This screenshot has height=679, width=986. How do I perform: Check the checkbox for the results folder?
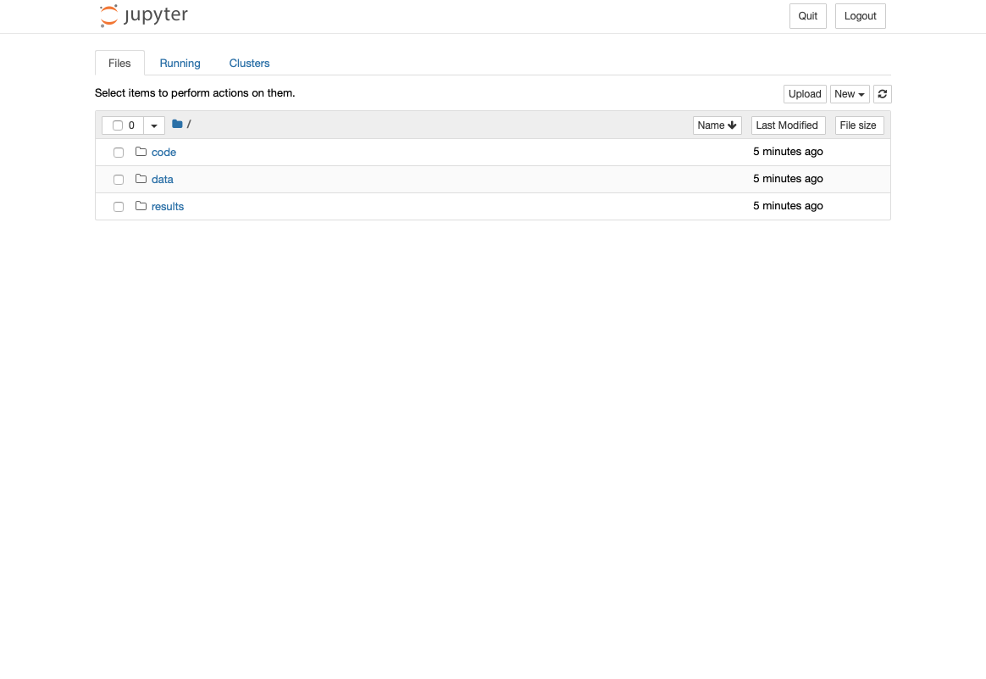pyautogui.click(x=118, y=206)
